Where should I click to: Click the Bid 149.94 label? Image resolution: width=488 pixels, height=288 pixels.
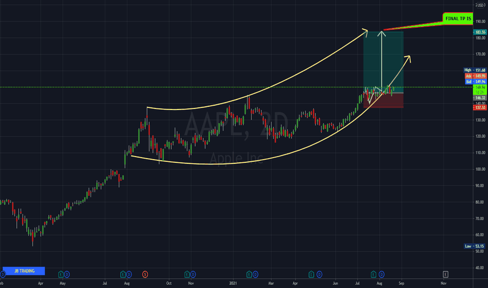click(475, 82)
